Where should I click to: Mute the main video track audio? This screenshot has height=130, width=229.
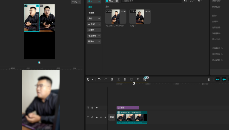tap(101, 117)
